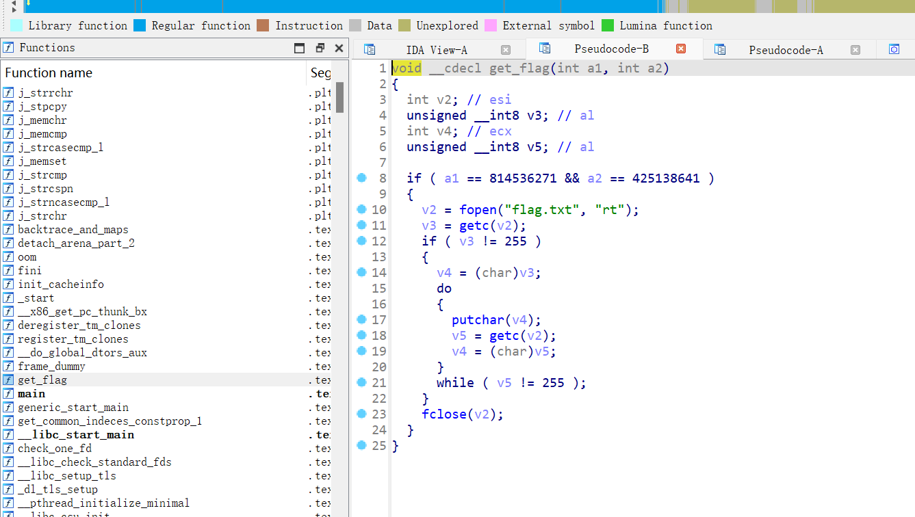Viewport: 915px width, 517px height.
Task: Click the Library function legend swatch
Action: [16, 26]
